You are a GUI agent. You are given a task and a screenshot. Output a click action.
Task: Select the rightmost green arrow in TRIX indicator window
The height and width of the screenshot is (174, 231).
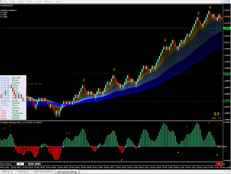(217, 155)
